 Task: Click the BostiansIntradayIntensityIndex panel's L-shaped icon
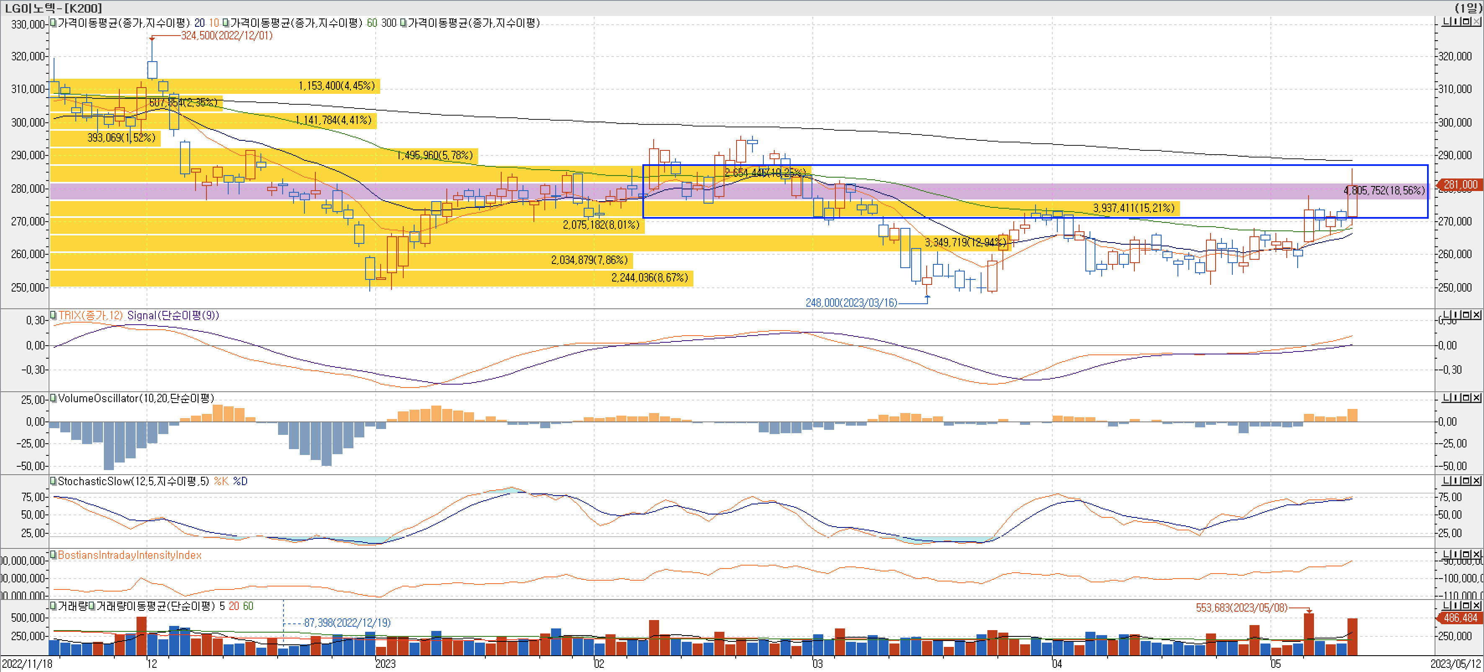point(1446,554)
